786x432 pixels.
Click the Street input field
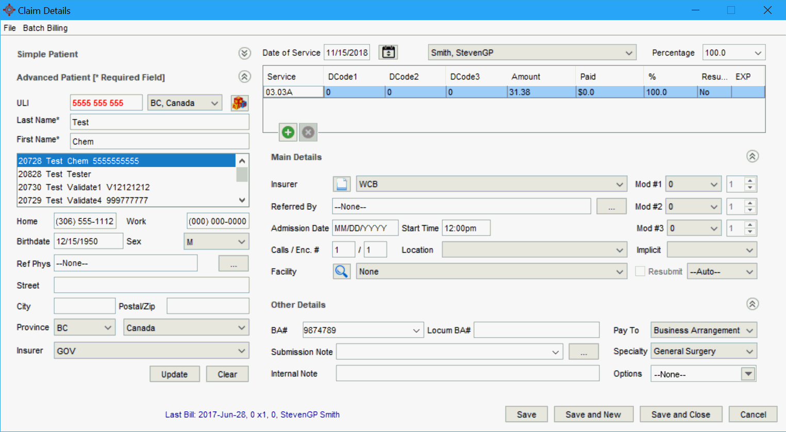[x=152, y=285]
